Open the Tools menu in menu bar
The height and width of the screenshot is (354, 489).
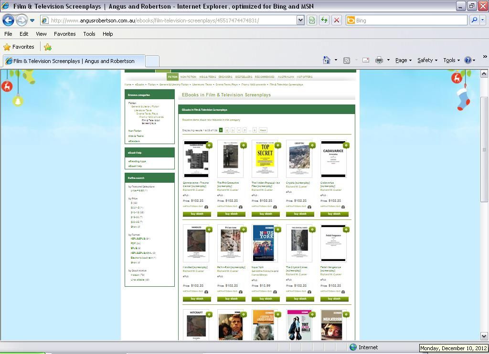pyautogui.click(x=89, y=34)
